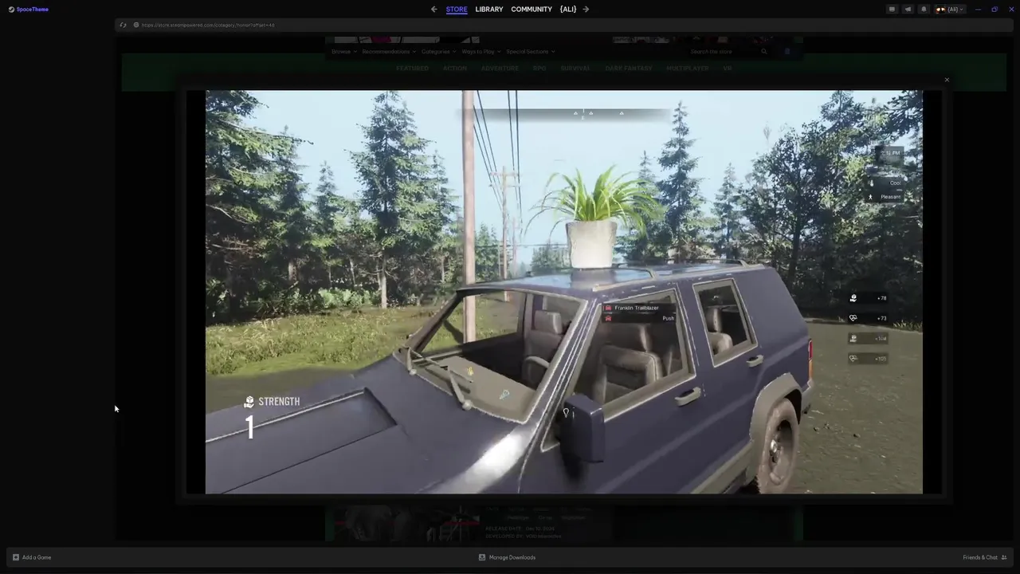Expand the Ways to Play menu
This screenshot has width=1020, height=574.
(x=481, y=52)
